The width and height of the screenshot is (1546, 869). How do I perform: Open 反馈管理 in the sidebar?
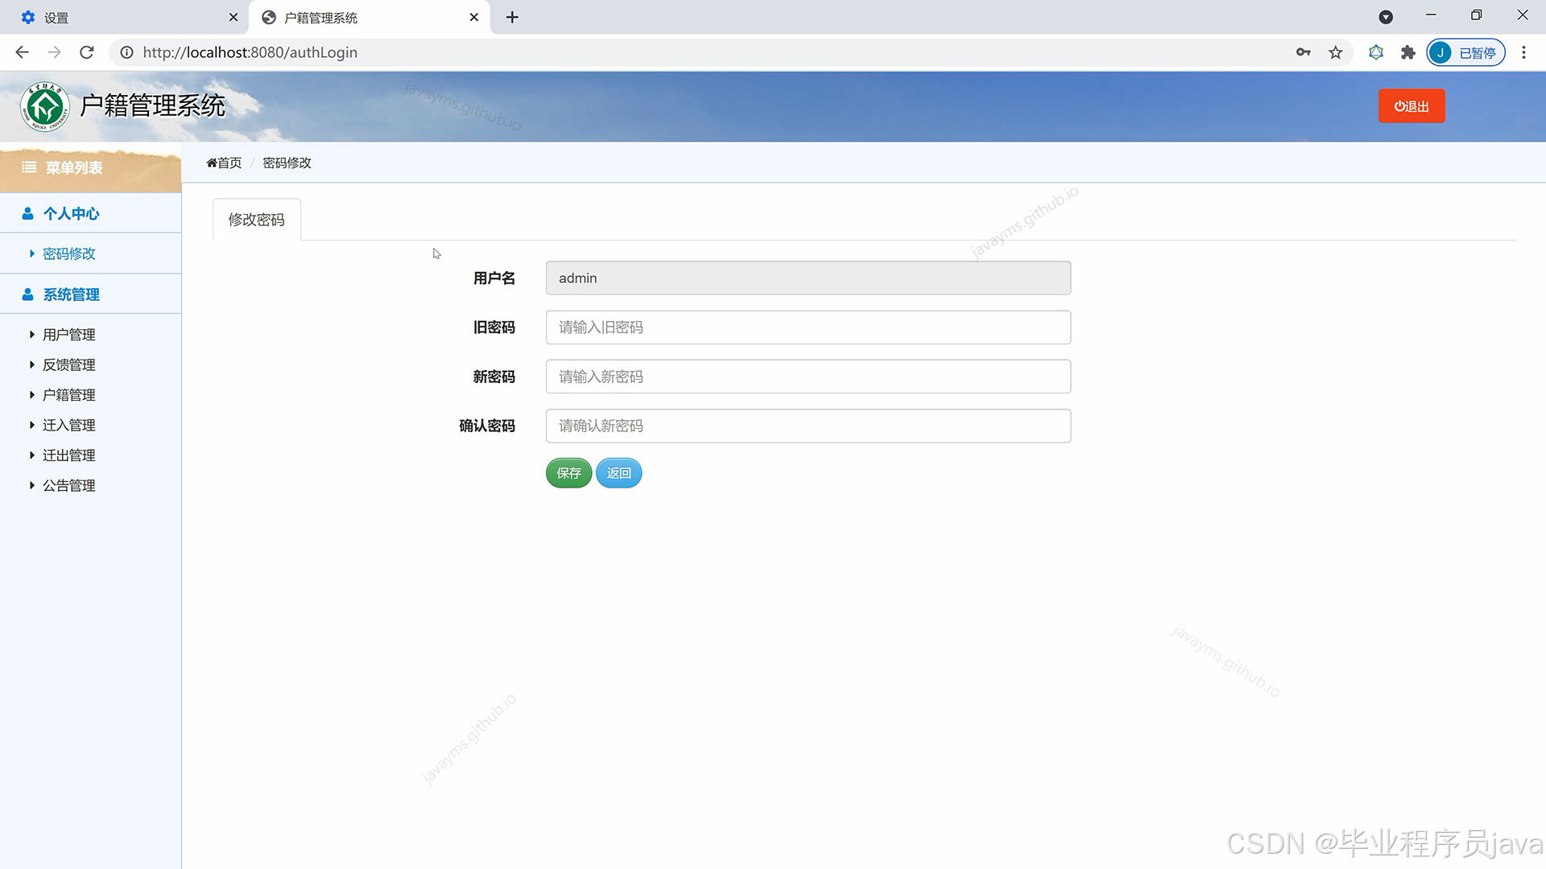click(68, 364)
